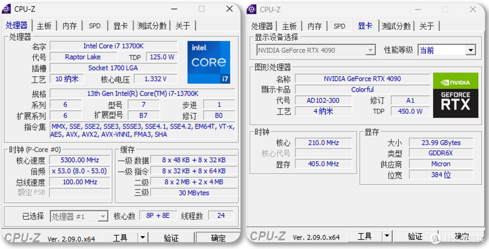This screenshot has height=249, width=489.
Task: Open the 主板 tab in left window
Action: [44, 26]
